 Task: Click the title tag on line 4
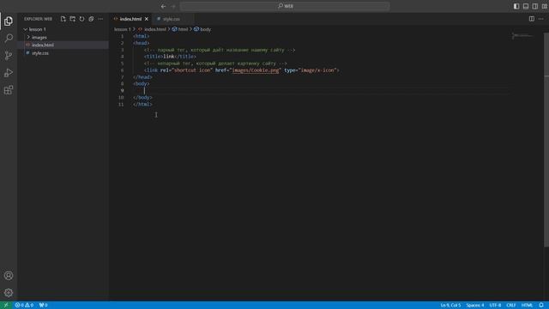pyautogui.click(x=154, y=57)
